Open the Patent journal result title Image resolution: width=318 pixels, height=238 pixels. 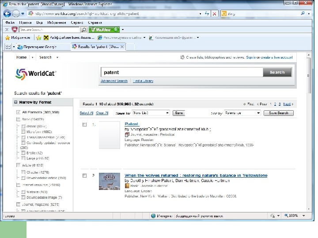point(132,124)
